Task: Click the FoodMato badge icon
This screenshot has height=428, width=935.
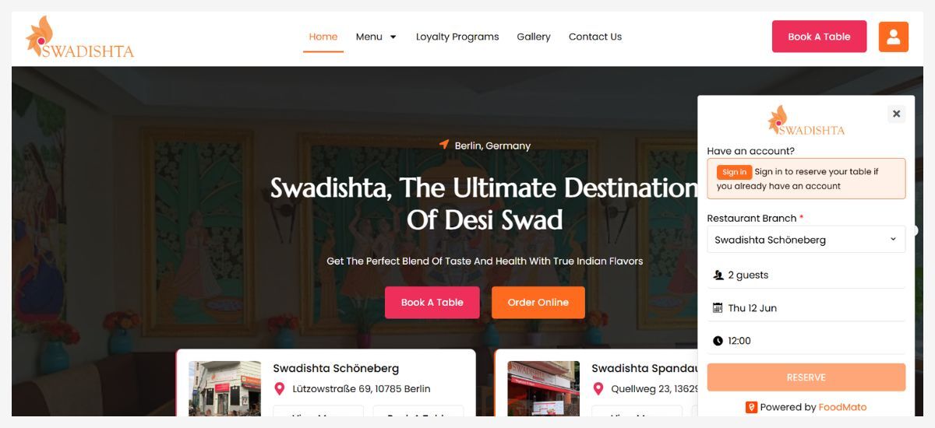Action: pyautogui.click(x=751, y=407)
